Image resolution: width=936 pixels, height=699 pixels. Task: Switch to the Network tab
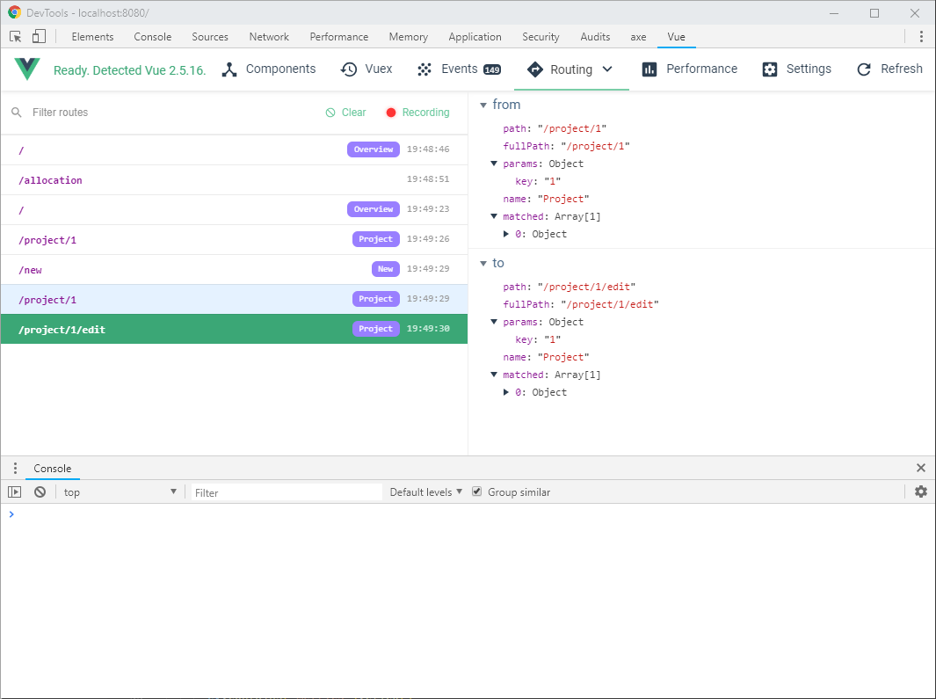[269, 36]
